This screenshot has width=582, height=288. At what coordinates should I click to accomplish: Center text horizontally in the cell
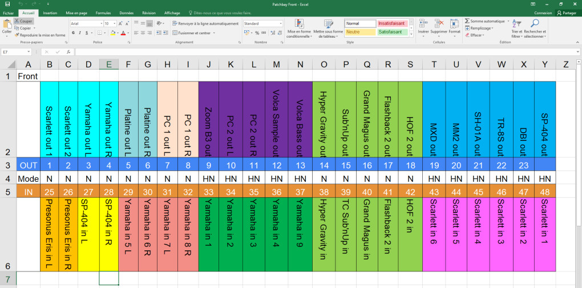(143, 33)
